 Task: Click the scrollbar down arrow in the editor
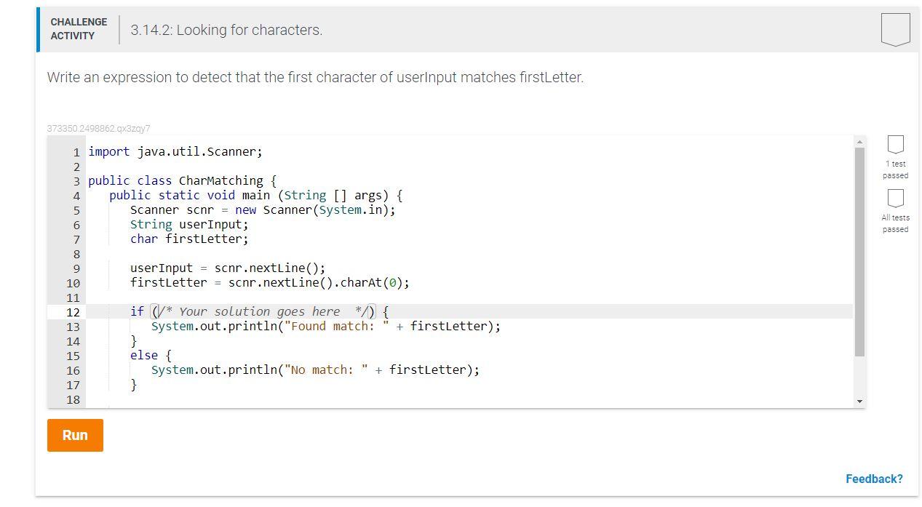(860, 400)
